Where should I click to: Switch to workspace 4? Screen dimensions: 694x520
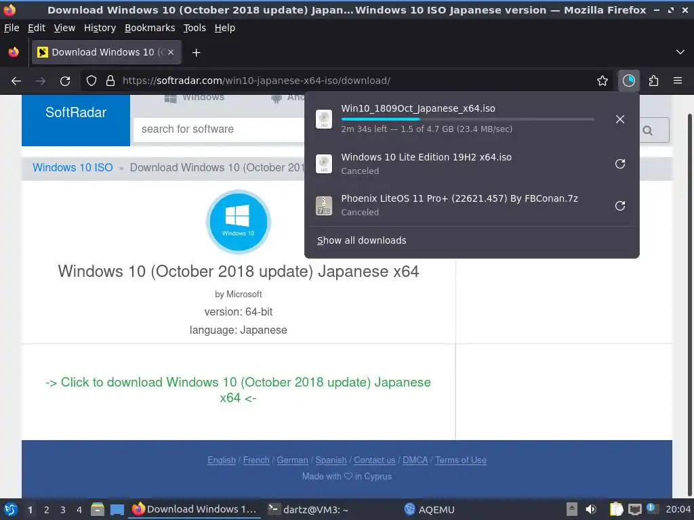(x=79, y=510)
